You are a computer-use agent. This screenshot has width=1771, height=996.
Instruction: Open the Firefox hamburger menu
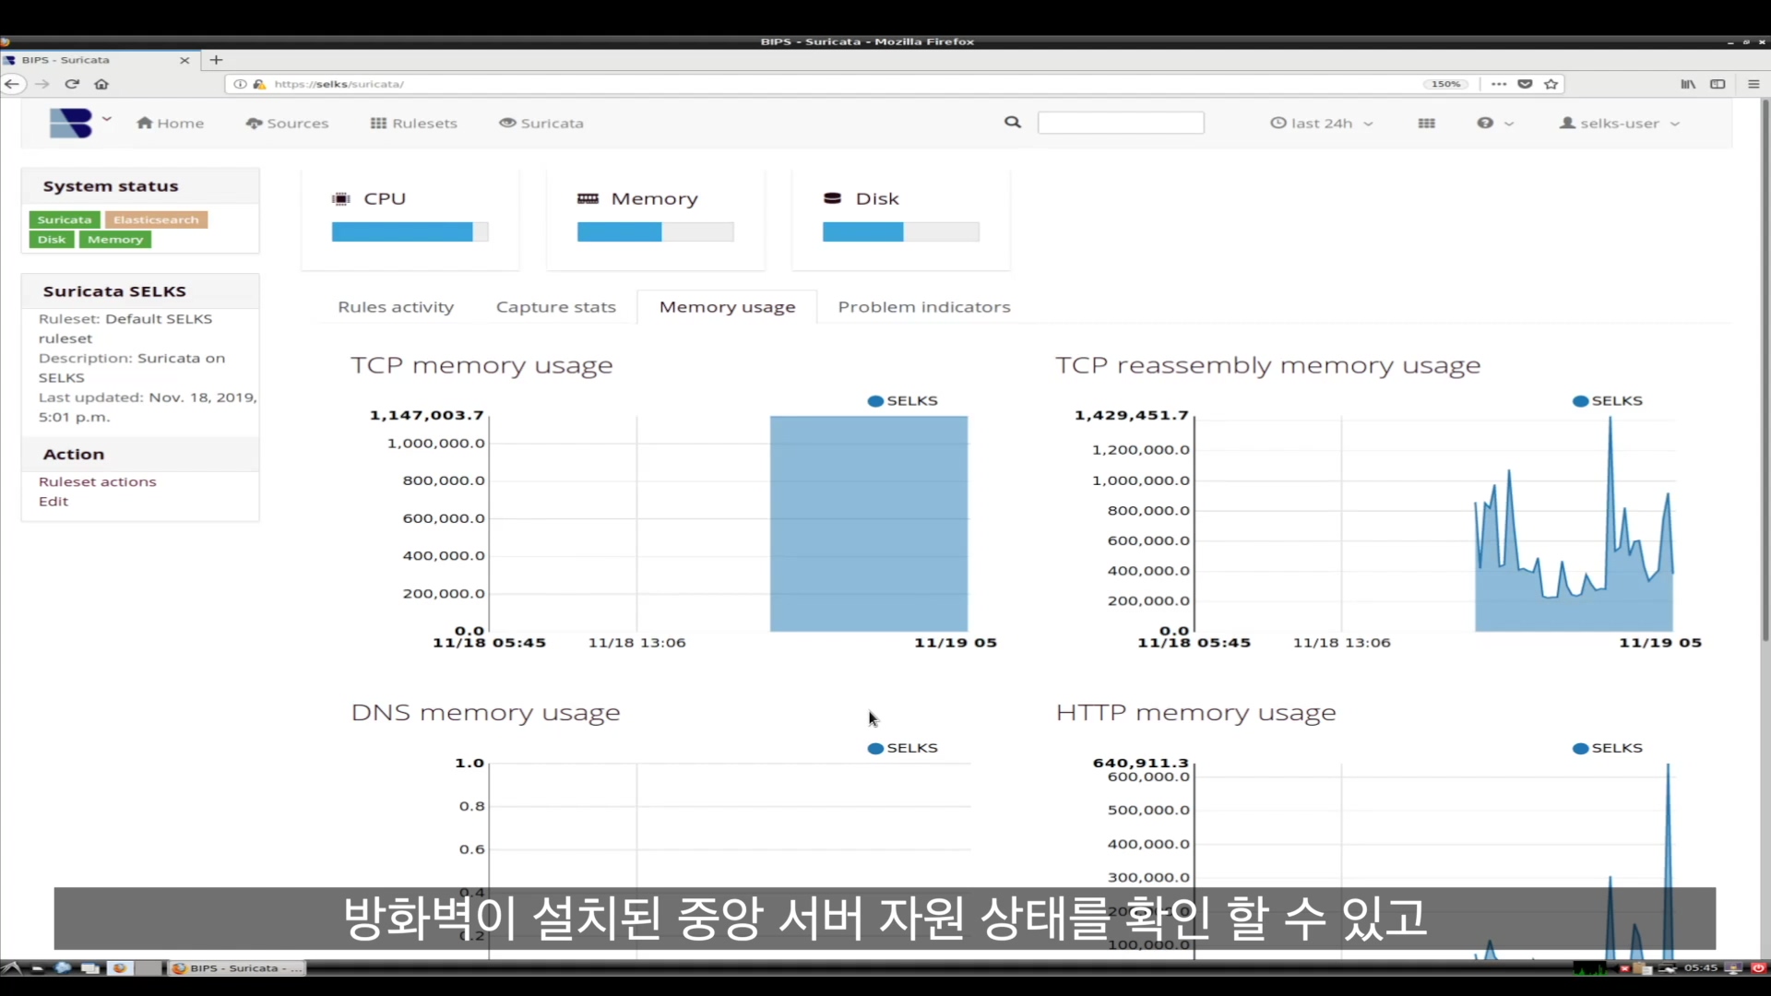(x=1753, y=84)
